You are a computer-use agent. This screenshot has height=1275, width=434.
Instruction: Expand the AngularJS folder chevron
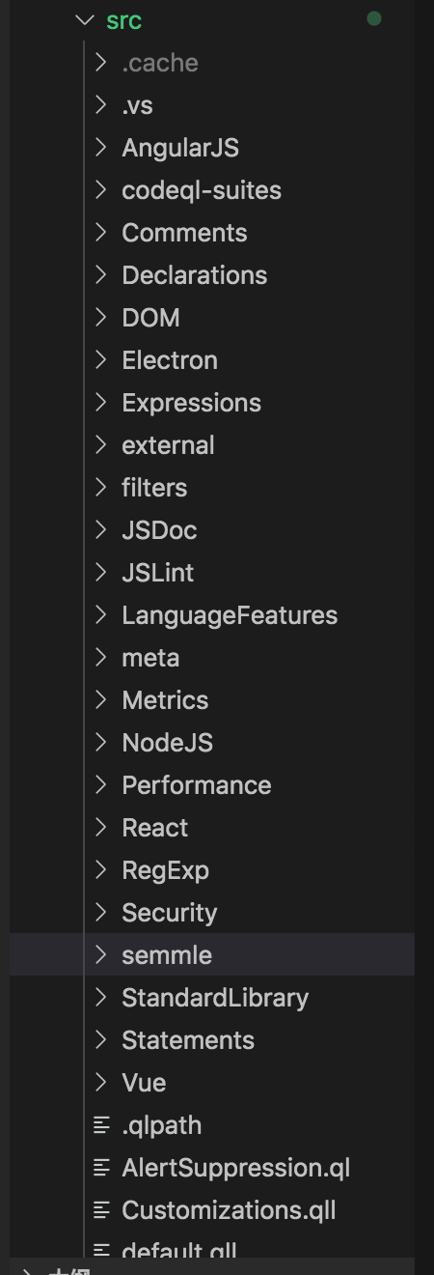coord(101,148)
